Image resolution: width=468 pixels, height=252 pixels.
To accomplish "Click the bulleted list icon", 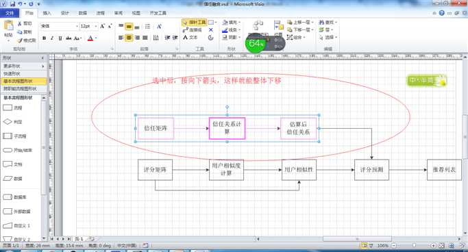I will pos(147,27).
